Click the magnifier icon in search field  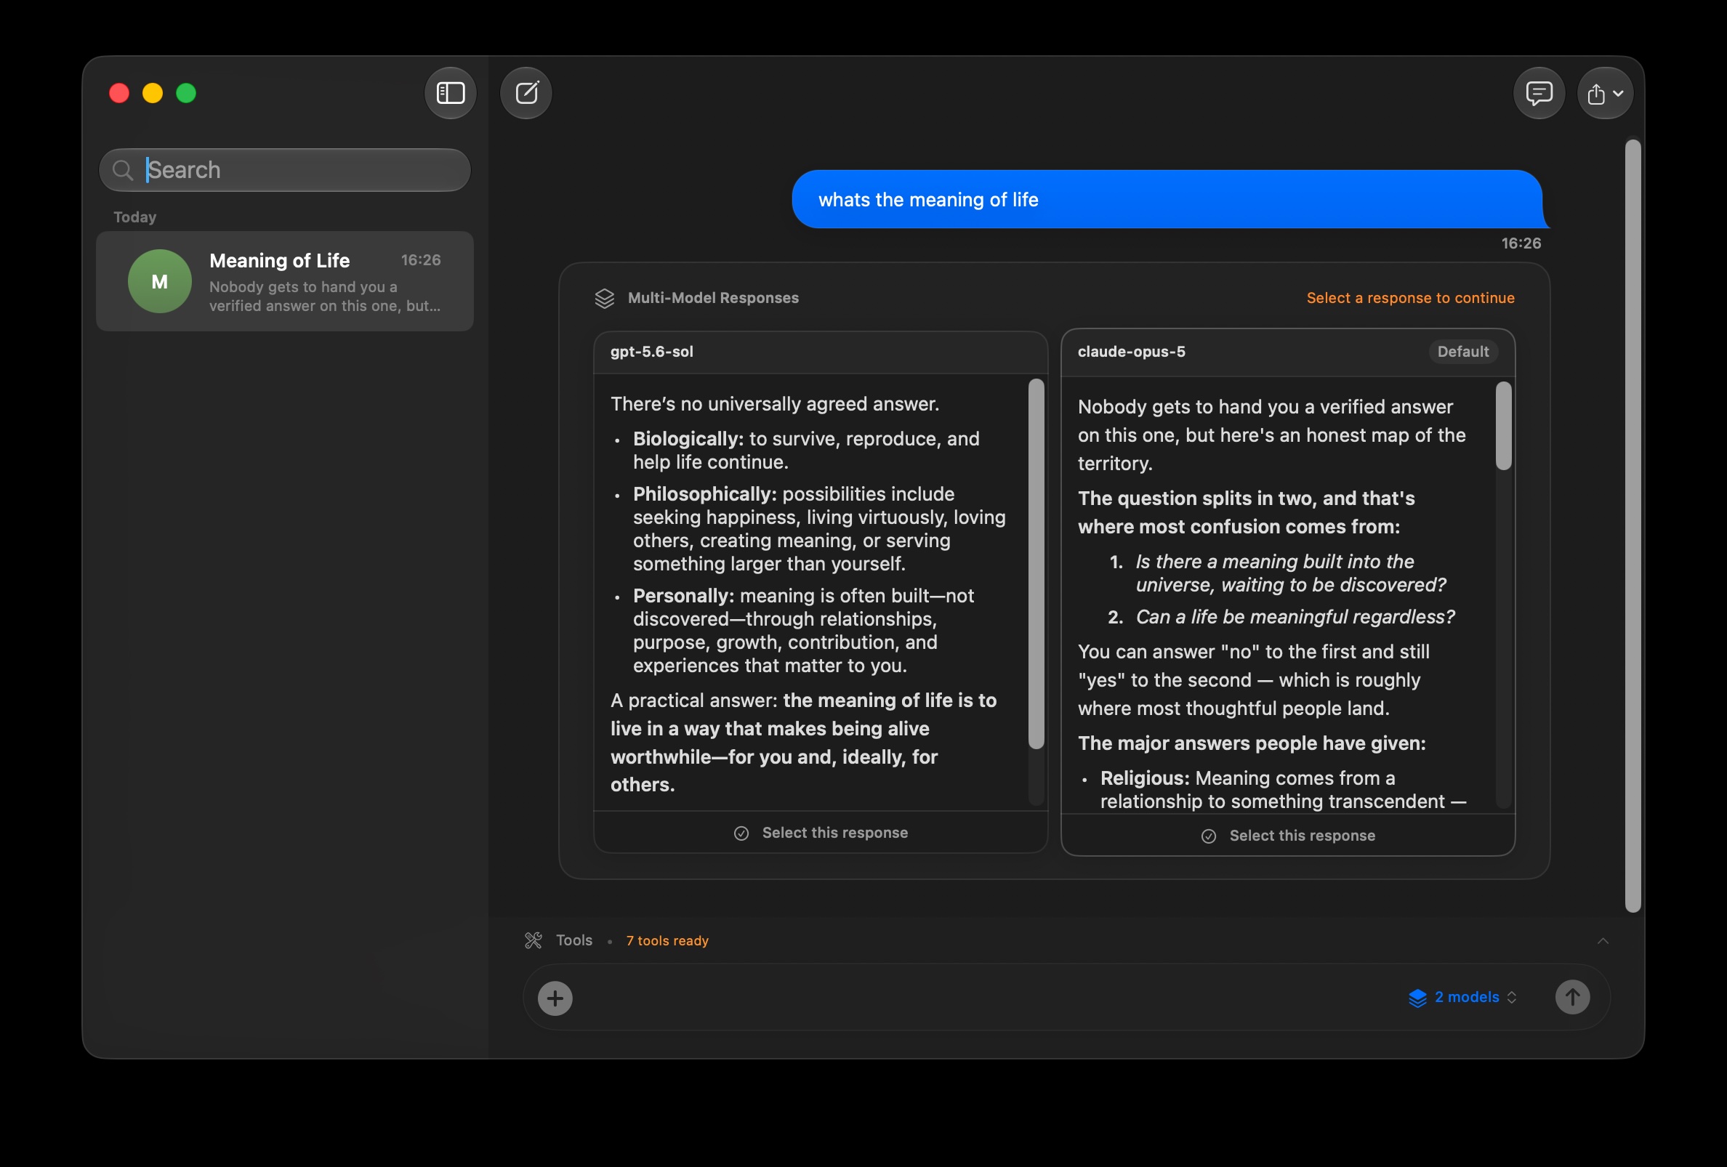tap(123, 170)
